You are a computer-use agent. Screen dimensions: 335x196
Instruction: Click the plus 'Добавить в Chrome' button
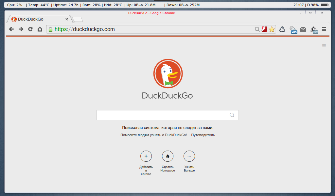tap(146, 156)
